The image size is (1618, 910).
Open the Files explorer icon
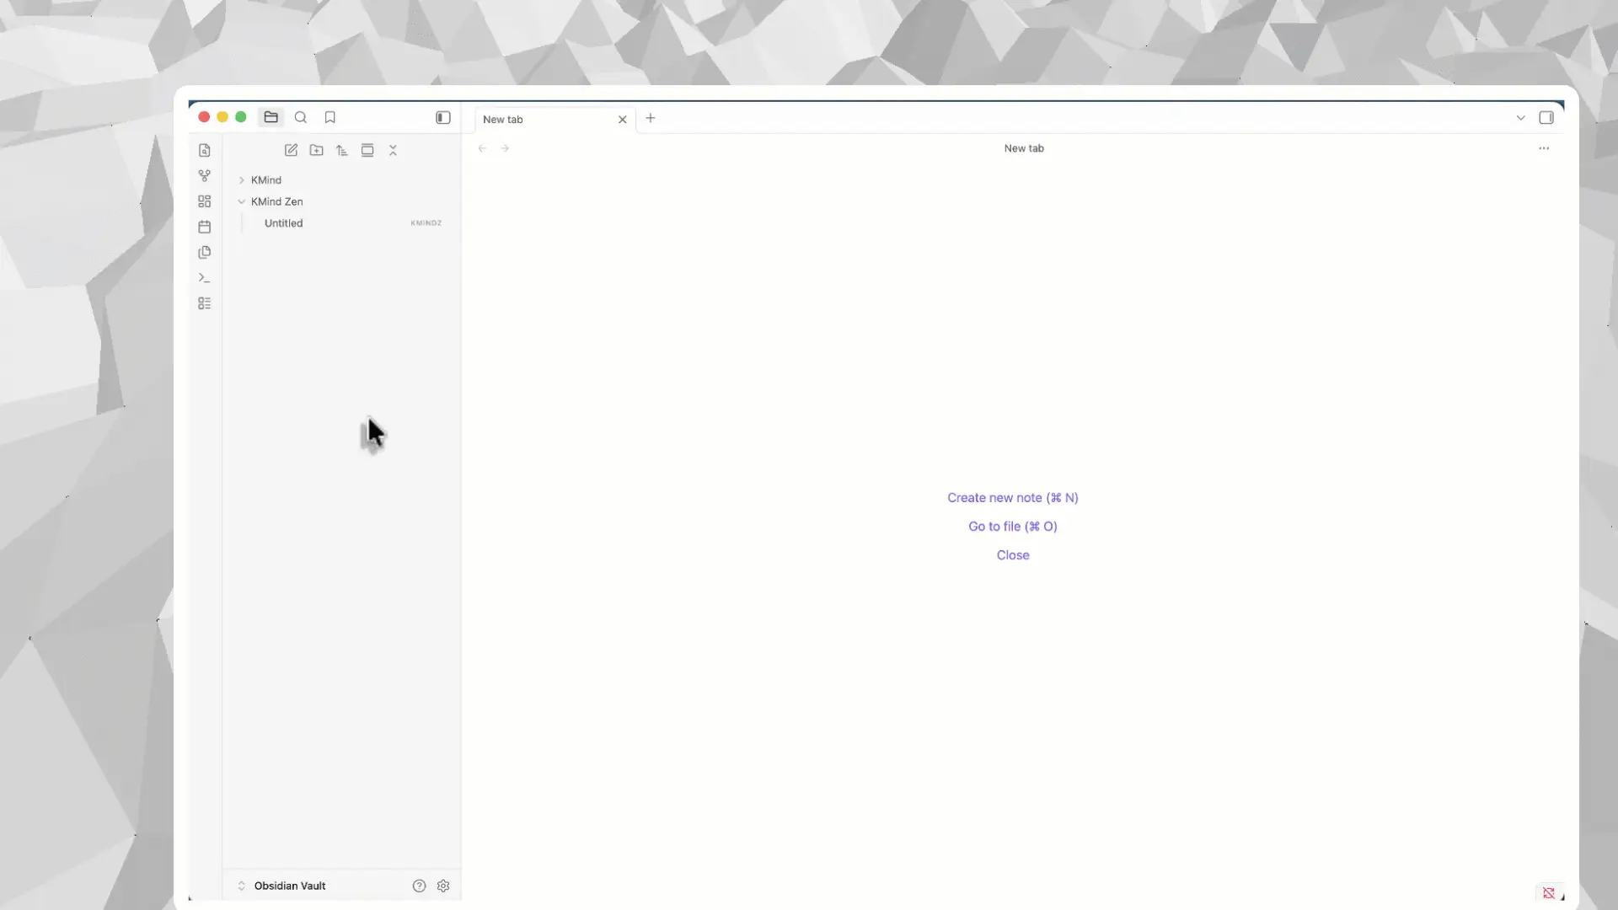pos(271,117)
